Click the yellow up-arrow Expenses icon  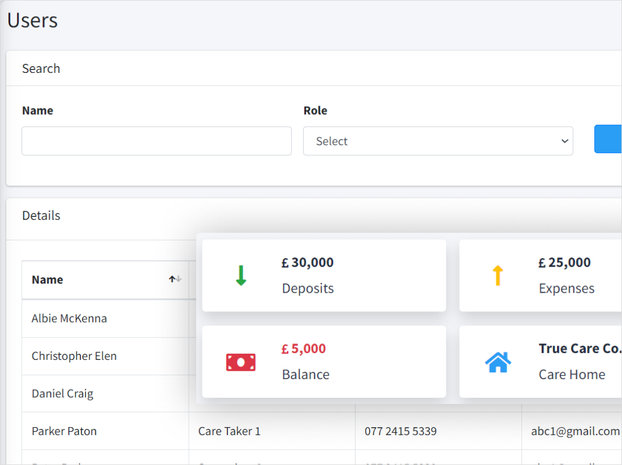click(x=498, y=275)
